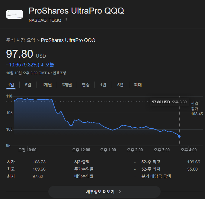This screenshot has height=199, width=205.
Task: Click the chevron arrow on 세부정보 더보기
Action: click(120, 192)
